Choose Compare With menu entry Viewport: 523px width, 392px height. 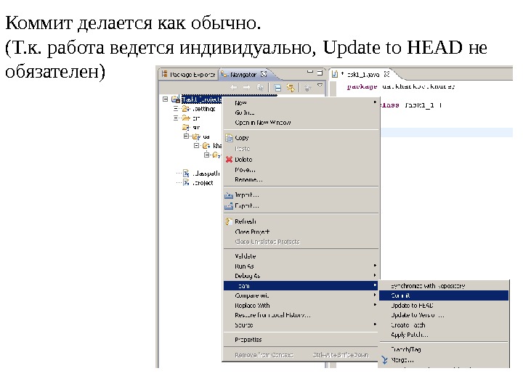click(x=301, y=295)
